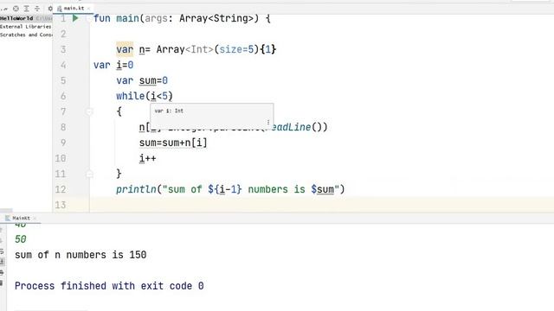Click the locate/select opened file icon in project toolbar
The image size is (554, 311).
(x=16, y=9)
